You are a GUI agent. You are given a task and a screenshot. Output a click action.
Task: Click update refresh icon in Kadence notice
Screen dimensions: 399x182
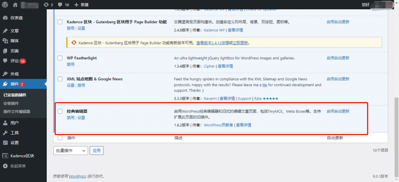pyautogui.click(x=74, y=43)
